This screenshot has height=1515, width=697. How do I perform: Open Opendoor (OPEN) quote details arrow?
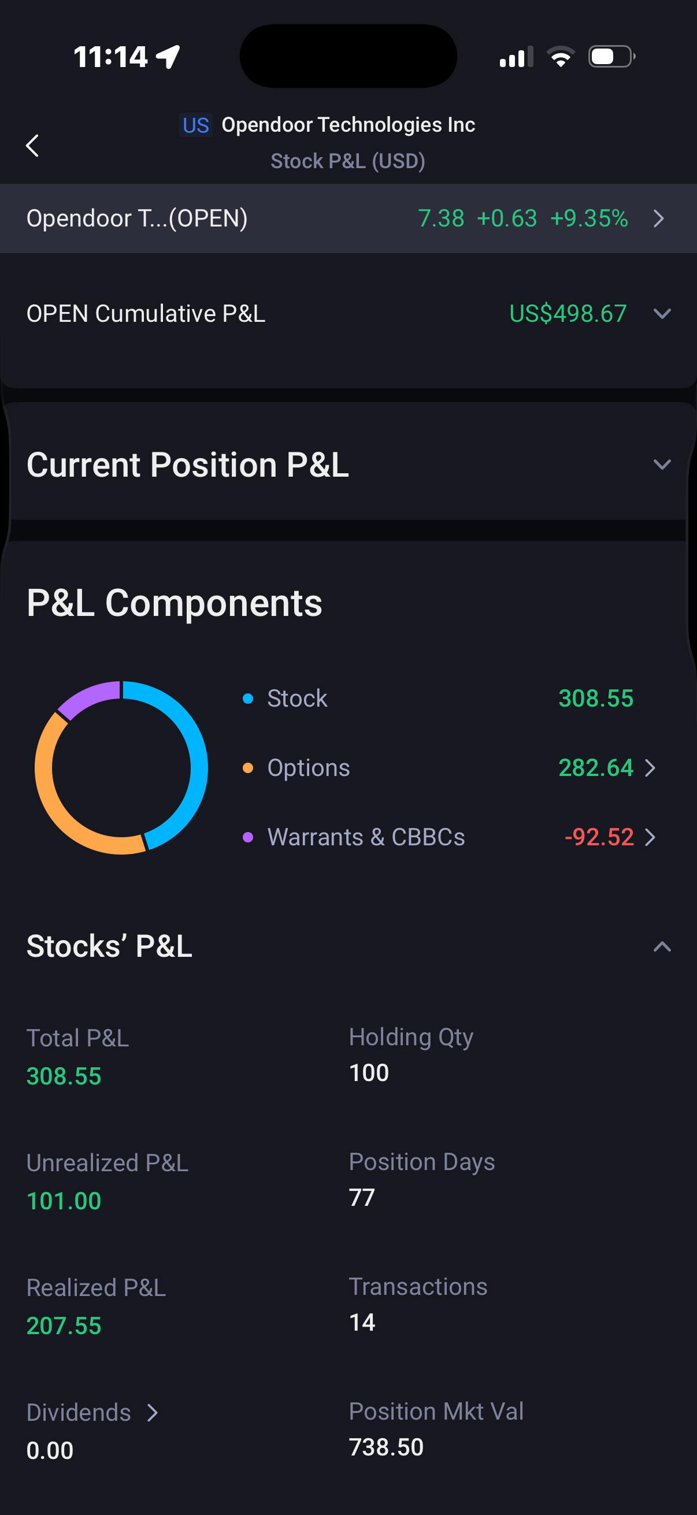tap(659, 219)
